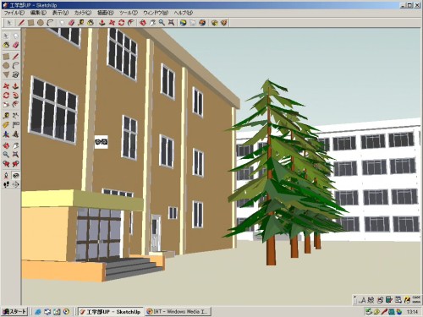Activate the Orbit tool in top toolbar

tap(143, 23)
